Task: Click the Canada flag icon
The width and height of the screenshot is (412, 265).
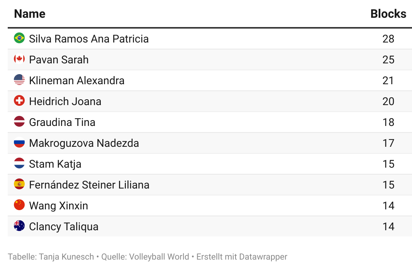Action: (x=19, y=59)
